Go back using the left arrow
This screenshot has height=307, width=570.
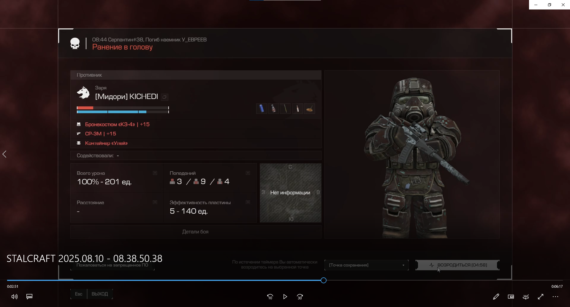pyautogui.click(x=4, y=154)
